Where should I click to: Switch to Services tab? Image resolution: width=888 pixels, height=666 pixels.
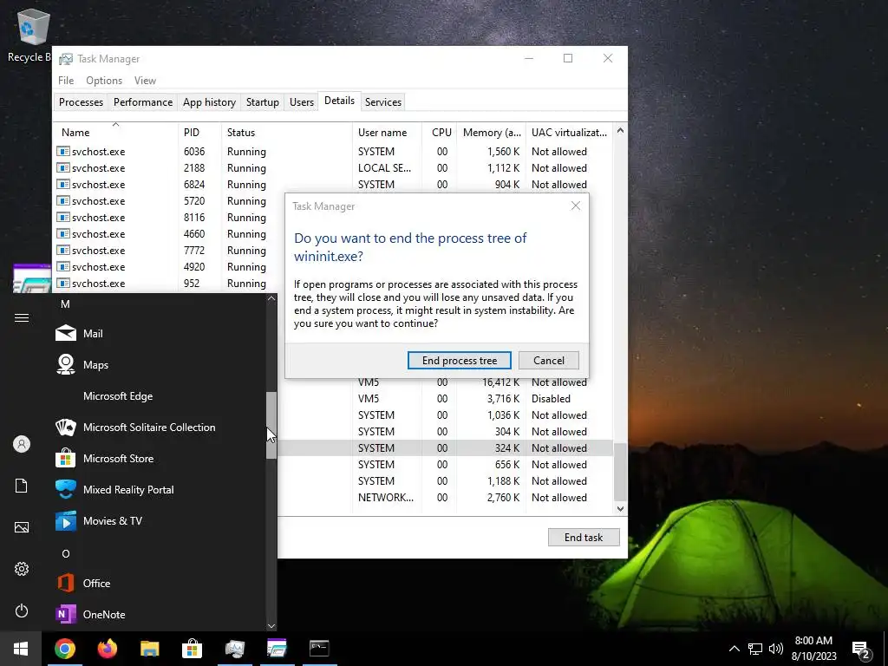pos(382,102)
